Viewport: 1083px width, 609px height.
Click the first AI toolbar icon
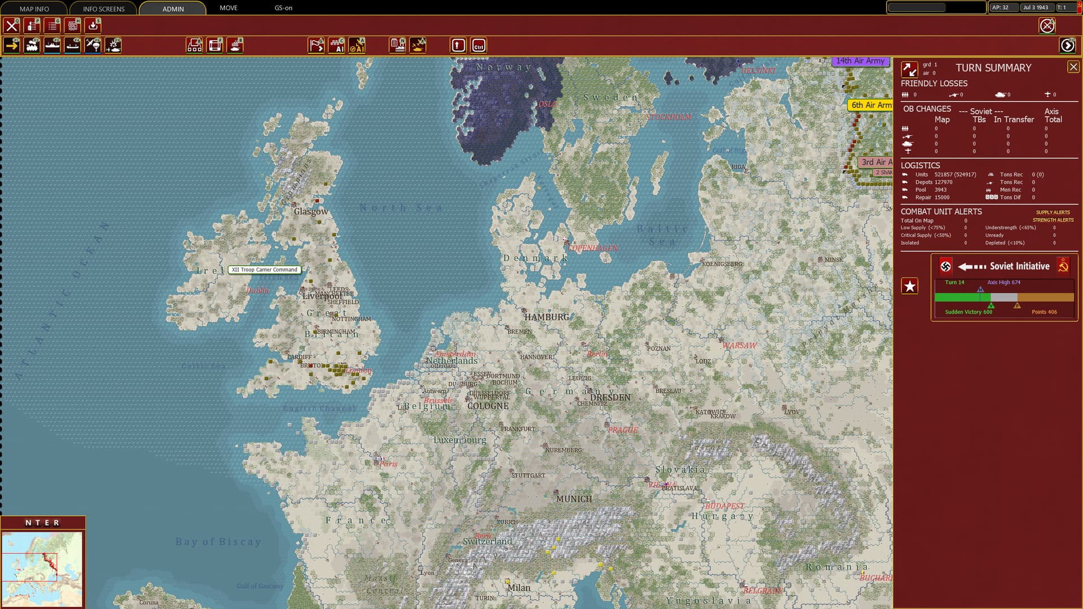[337, 45]
